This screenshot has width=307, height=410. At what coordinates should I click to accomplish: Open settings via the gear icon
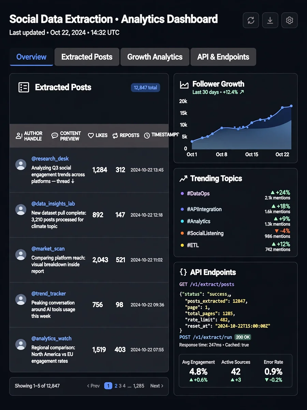pos(290,20)
